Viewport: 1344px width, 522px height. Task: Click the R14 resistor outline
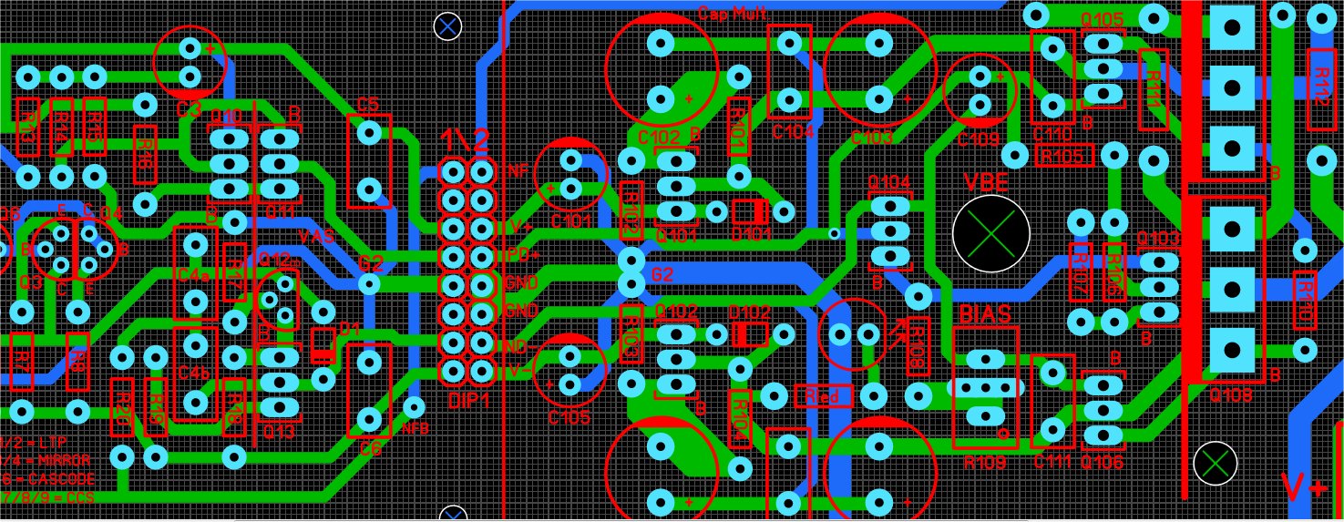click(x=62, y=128)
